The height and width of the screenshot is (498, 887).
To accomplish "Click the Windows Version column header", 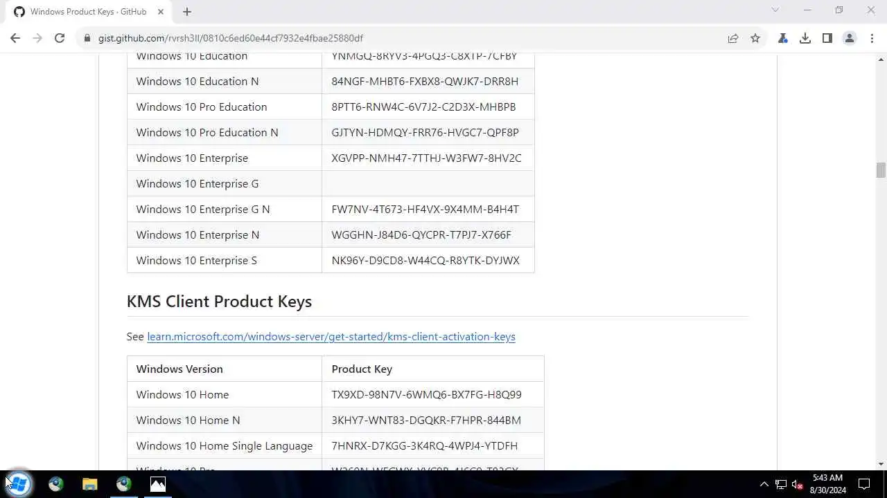I will (179, 369).
